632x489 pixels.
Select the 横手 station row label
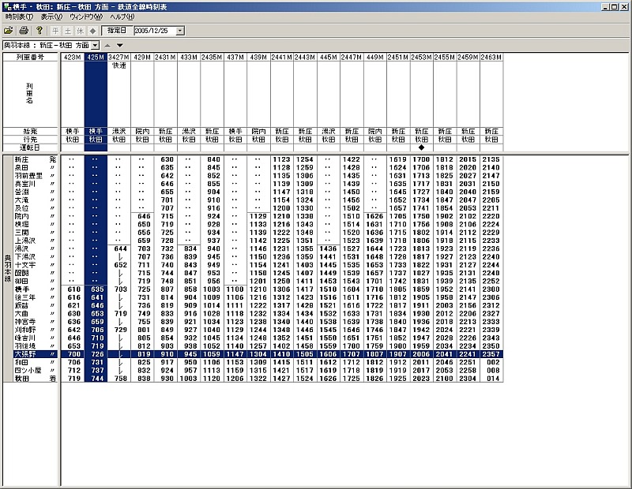click(x=22, y=289)
